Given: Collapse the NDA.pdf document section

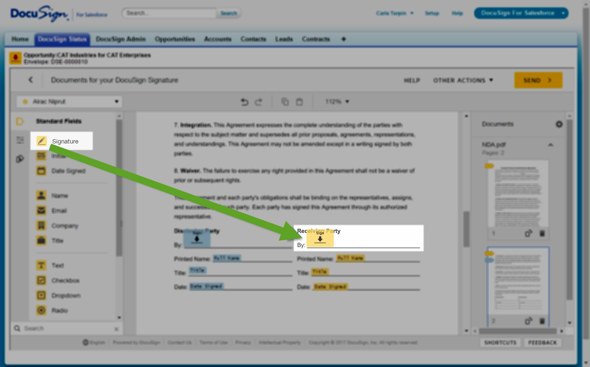Looking at the screenshot, I should (x=551, y=145).
